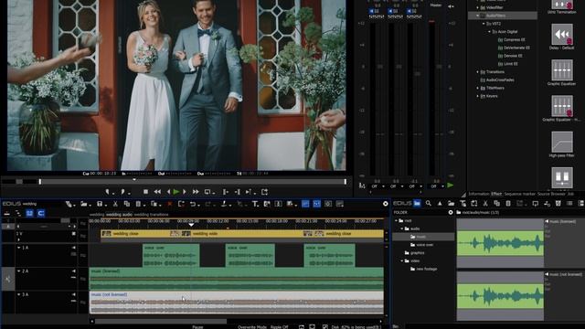Image resolution: width=585 pixels, height=329 pixels.
Task: Click the Export icon in player controls
Action: tap(264, 192)
